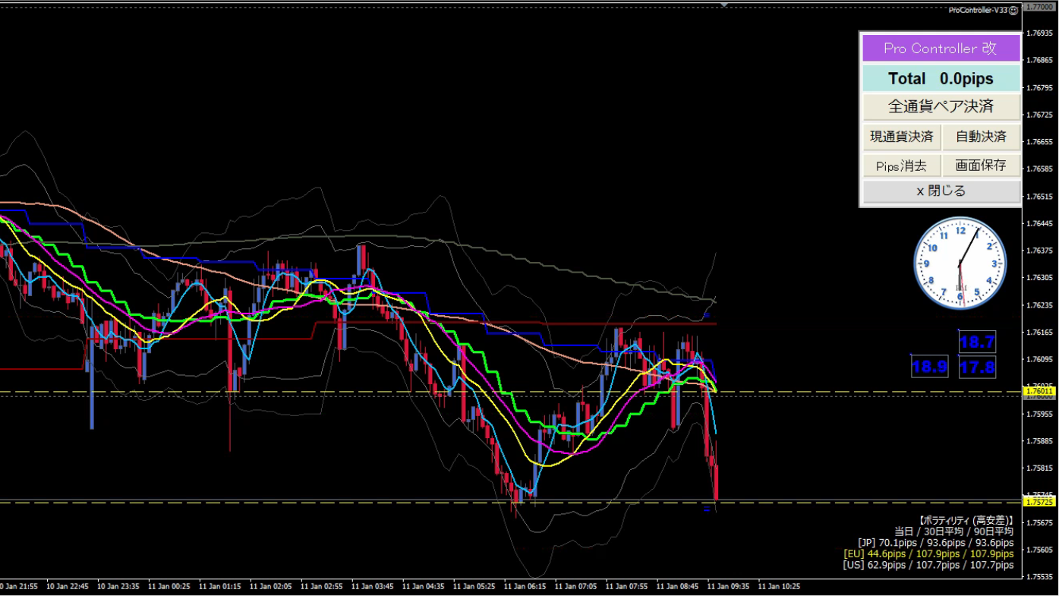The height and width of the screenshot is (596, 1059).
Task: Click the 11 Jan 06:15 time label
Action: pos(525,586)
